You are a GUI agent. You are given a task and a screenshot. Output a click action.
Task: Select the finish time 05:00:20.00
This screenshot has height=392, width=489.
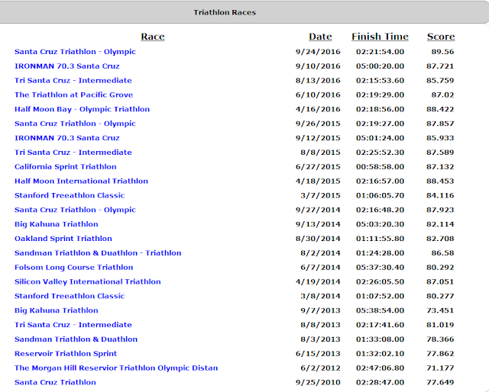click(x=380, y=66)
